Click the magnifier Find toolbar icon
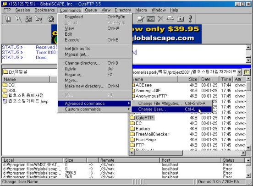Screen dimensions: 253x186 pos(50,19)
